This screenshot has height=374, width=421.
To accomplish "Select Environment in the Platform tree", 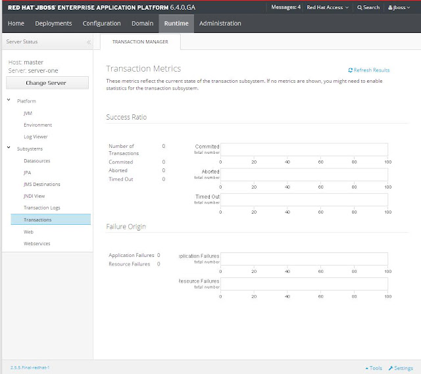I will tap(38, 125).
